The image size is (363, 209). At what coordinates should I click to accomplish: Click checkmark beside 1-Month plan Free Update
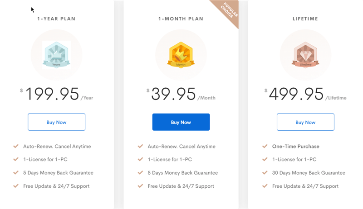[x=140, y=186]
